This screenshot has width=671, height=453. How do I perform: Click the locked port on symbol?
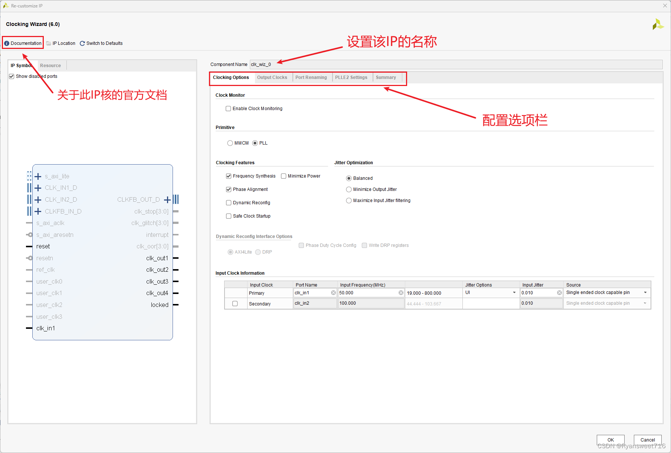[x=160, y=305]
